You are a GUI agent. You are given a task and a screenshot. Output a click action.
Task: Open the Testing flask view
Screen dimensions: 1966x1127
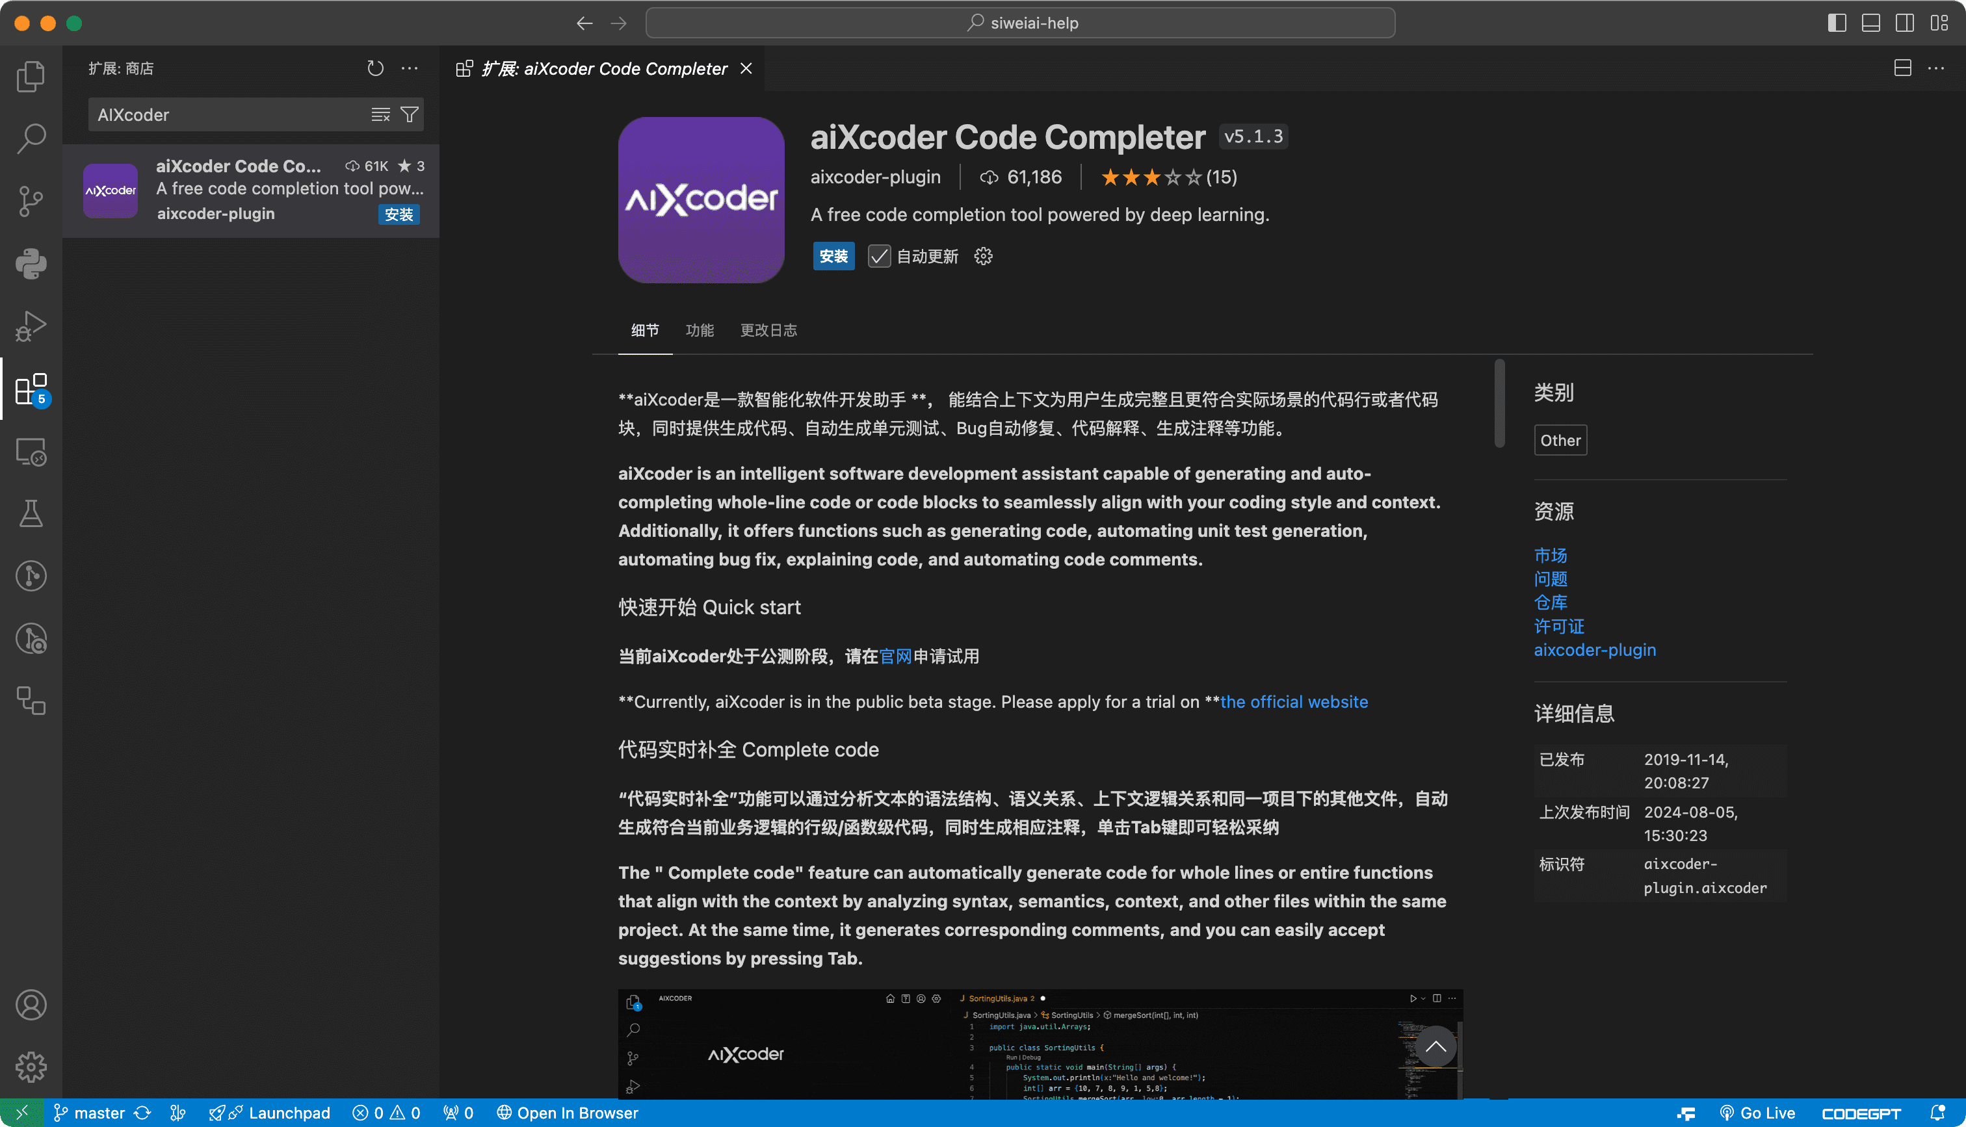click(x=31, y=513)
